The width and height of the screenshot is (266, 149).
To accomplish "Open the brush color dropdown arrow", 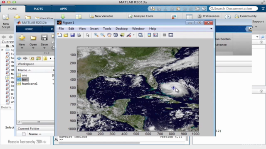I will [134, 35].
